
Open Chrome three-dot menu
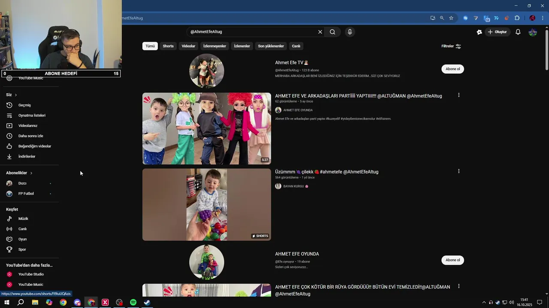click(543, 18)
